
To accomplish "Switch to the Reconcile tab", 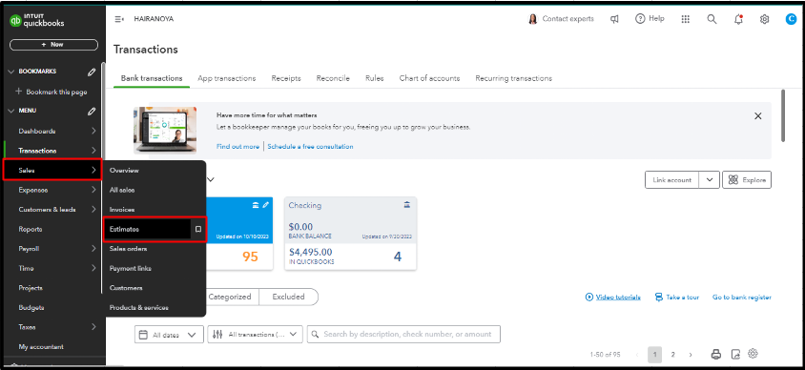I will pos(333,78).
